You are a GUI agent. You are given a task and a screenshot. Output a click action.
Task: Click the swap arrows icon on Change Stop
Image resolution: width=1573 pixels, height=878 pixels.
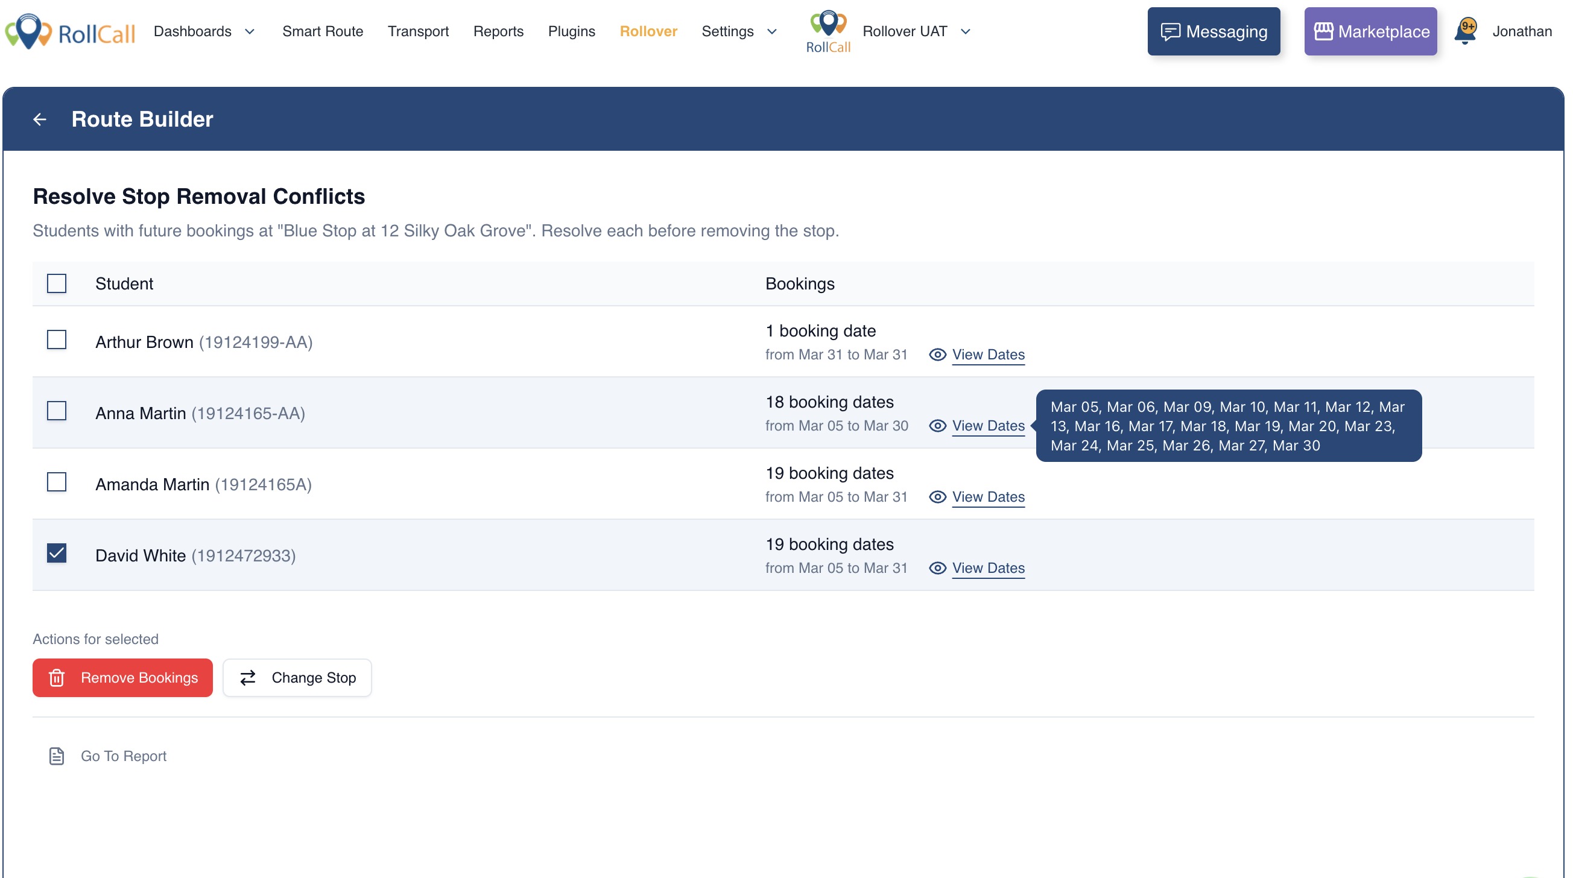(x=248, y=678)
